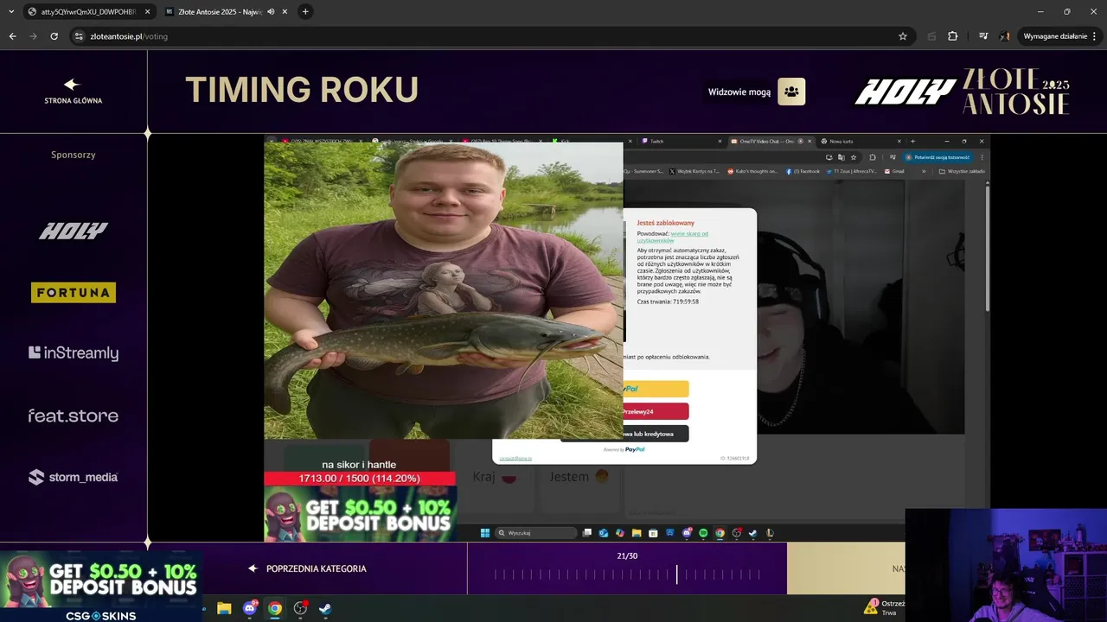The height and width of the screenshot is (622, 1107).
Task: Switch to the atty5QYrwrQmXU tab
Action: [88, 11]
